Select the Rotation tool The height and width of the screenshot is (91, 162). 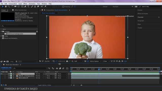click(12, 7)
